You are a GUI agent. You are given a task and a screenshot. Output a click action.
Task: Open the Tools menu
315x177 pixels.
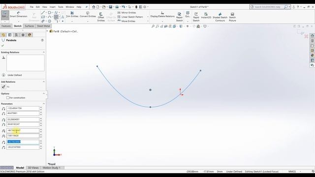(61, 7)
